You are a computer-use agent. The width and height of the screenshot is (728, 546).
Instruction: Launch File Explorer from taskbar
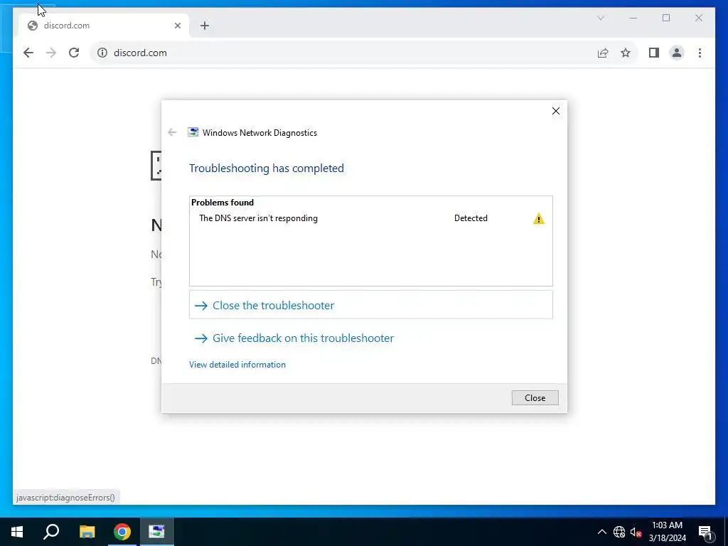(87, 532)
